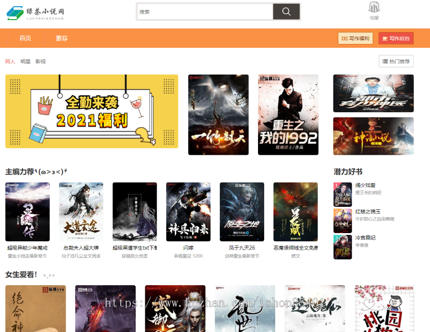Image resolution: width=430 pixels, height=332 pixels.
Task: Open the 都市神医 banner image
Action: 373,93
